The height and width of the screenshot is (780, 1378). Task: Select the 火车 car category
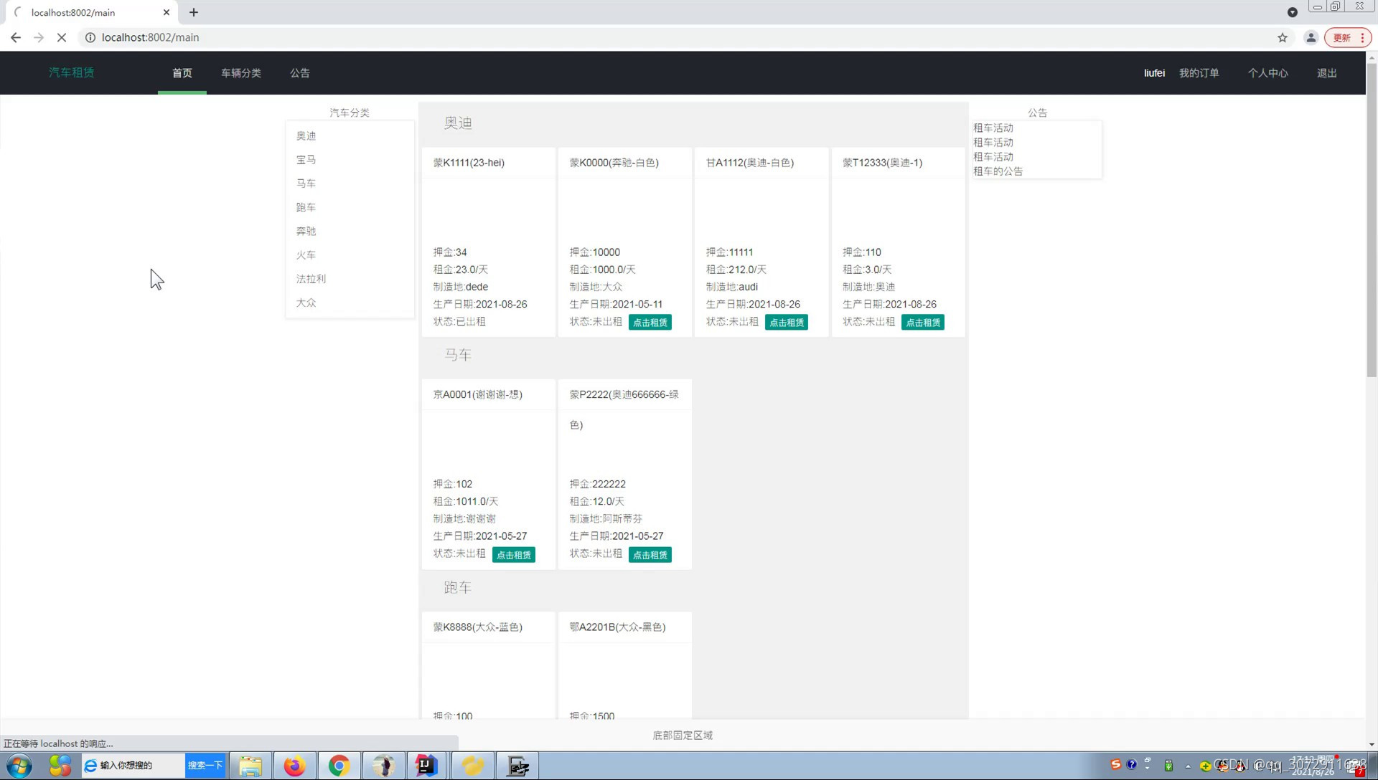[306, 255]
